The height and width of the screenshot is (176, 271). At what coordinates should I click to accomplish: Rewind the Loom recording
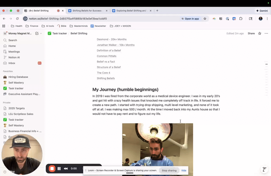pos(66,169)
